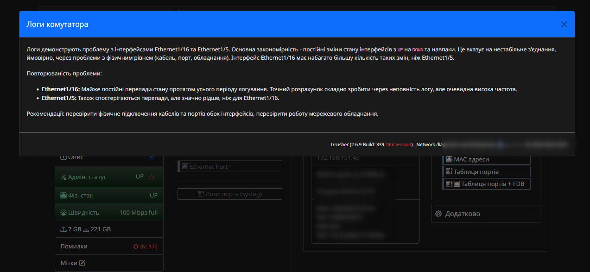The height and width of the screenshot is (272, 590).
Task: Click the 7 GB upload value
Action: [75, 229]
